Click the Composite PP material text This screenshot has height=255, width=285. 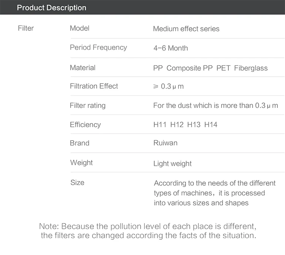click(x=190, y=68)
